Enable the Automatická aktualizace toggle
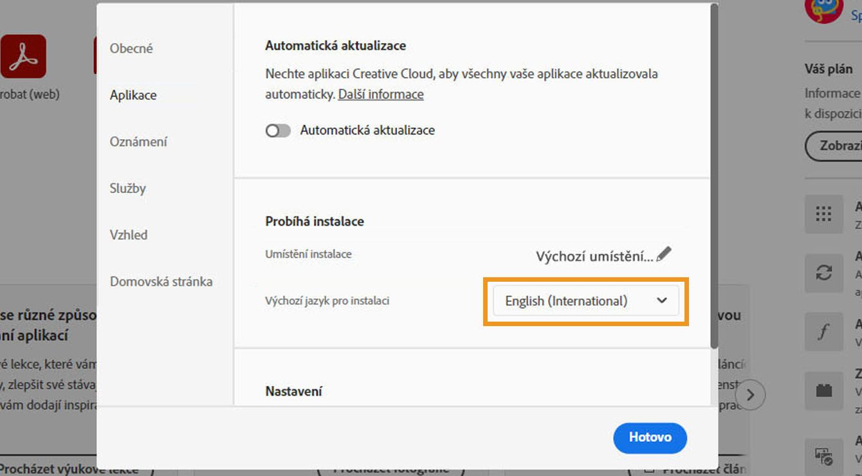The width and height of the screenshot is (862, 476). tap(278, 130)
